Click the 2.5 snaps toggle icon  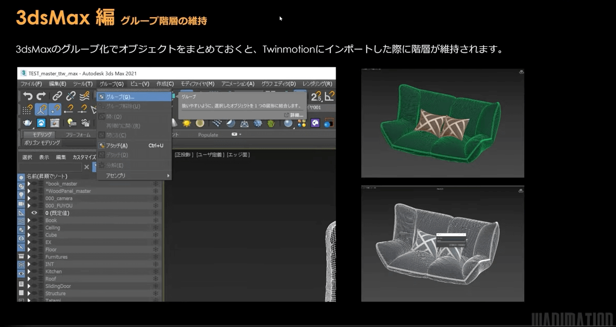click(317, 96)
